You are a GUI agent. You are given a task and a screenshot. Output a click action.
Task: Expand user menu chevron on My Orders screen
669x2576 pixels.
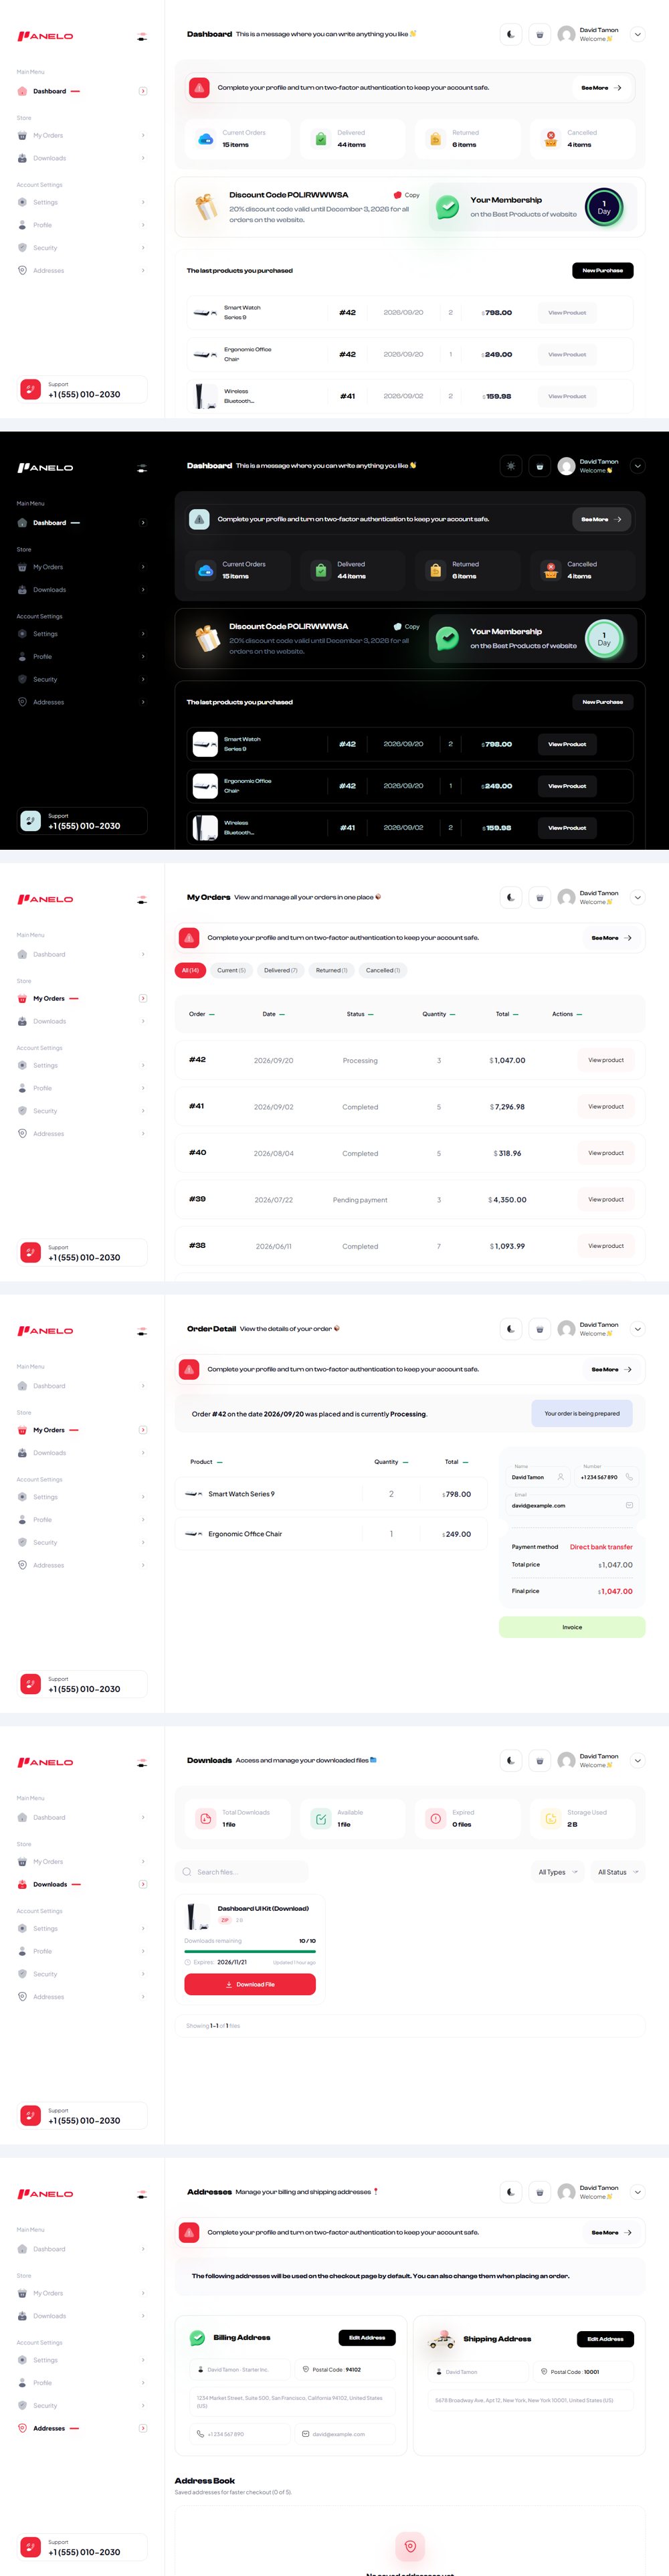[x=638, y=897]
